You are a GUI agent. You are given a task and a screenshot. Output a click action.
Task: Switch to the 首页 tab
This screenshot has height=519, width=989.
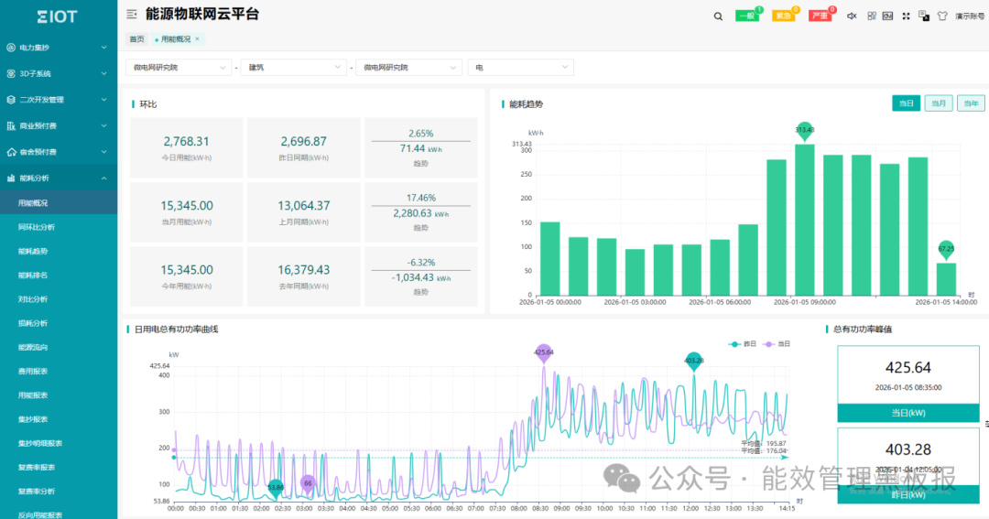tap(136, 39)
